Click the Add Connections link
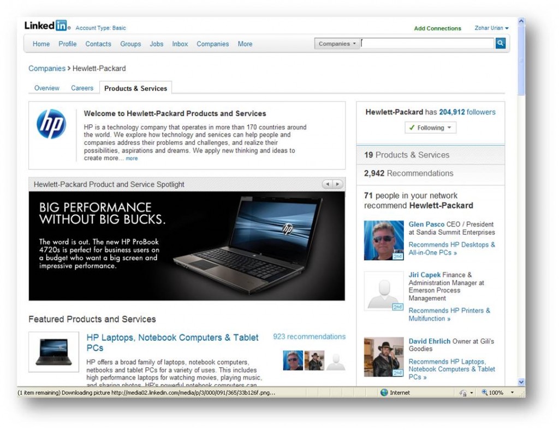The width and height of the screenshot is (559, 431). 437,28
